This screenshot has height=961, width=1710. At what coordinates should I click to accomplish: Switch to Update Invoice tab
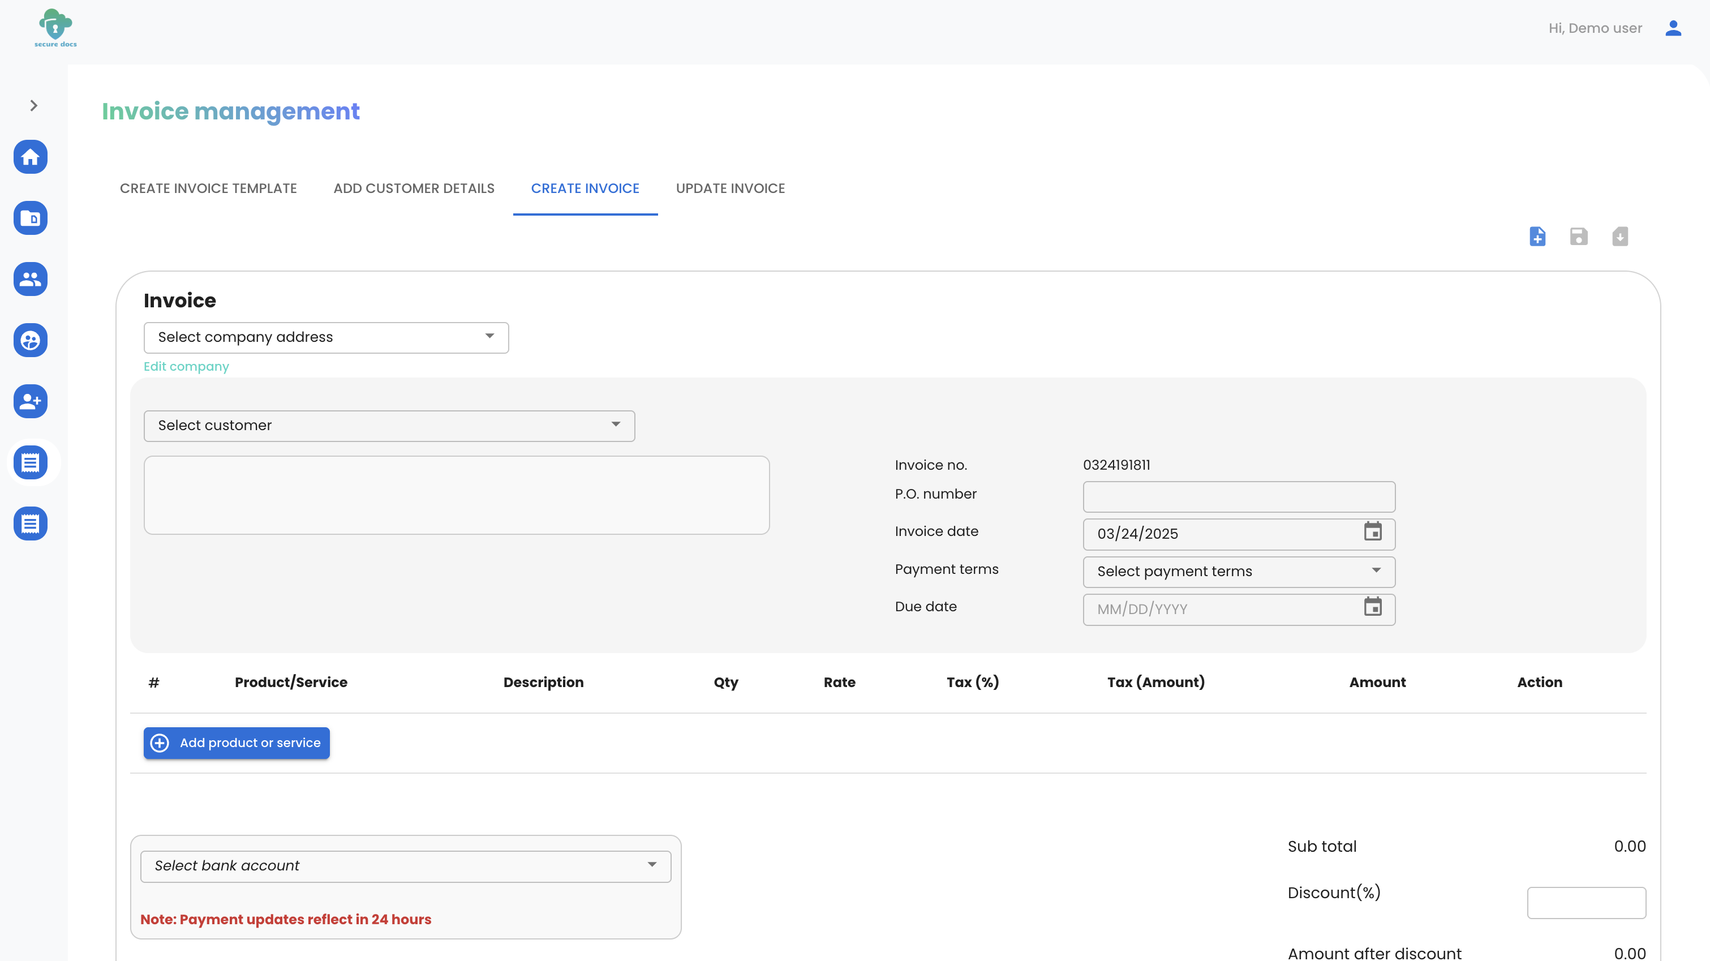(730, 188)
